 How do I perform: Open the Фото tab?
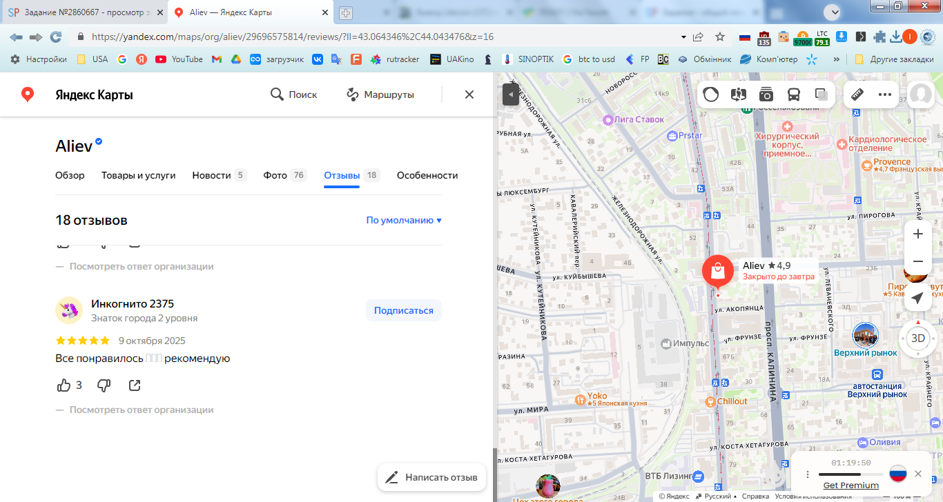(285, 175)
